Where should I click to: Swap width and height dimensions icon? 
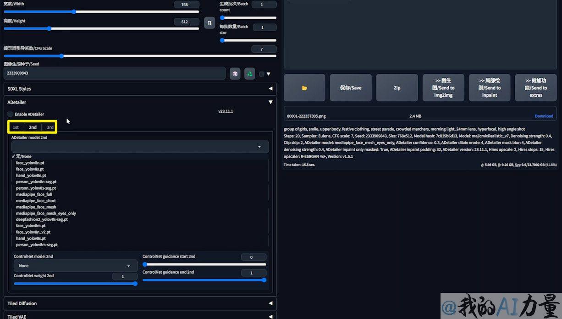209,22
